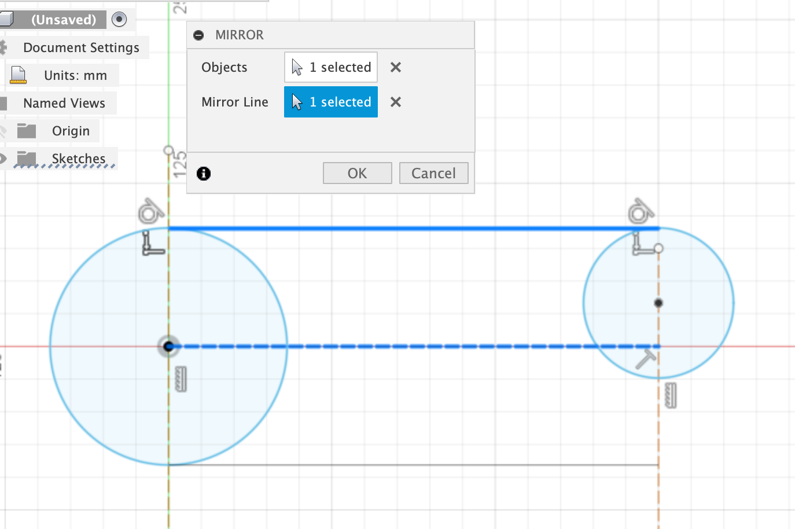Select the small circle center point
The width and height of the screenshot is (795, 529).
[658, 303]
